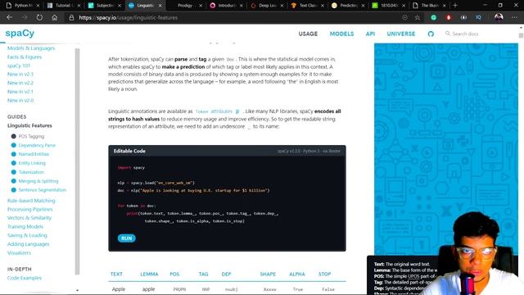This screenshot has width=524, height=295.
Task: Open spaCy 101 in sidebar
Action: click(x=19, y=66)
